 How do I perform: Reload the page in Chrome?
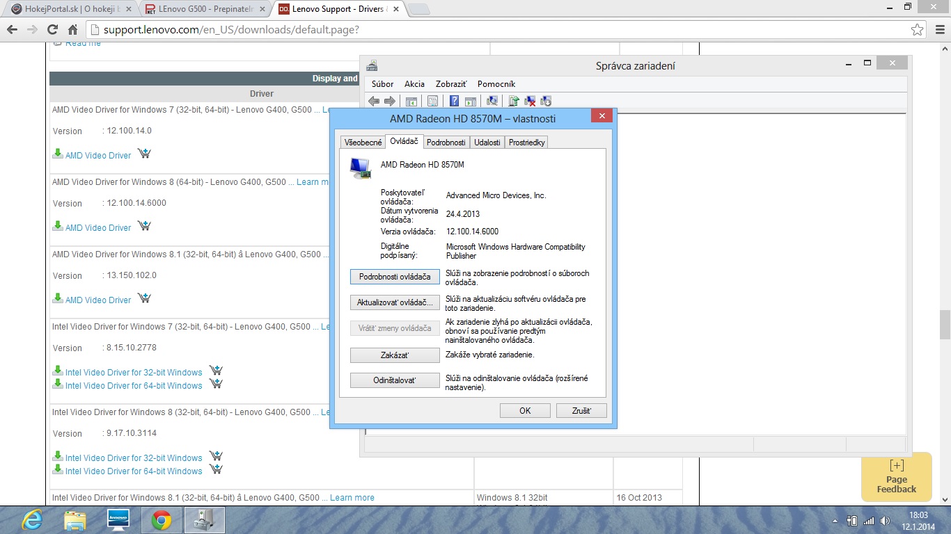[x=52, y=30]
